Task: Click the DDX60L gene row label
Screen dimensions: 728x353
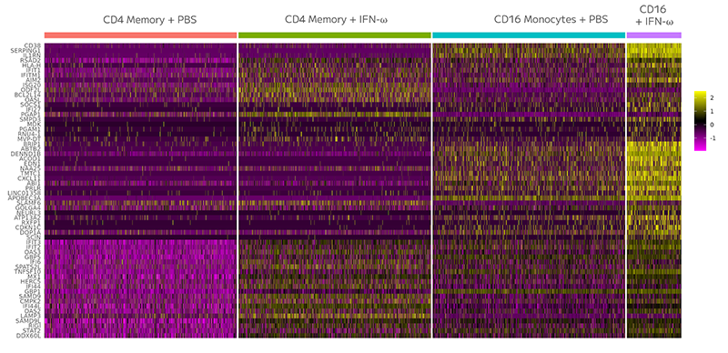Action: [x=30, y=336]
